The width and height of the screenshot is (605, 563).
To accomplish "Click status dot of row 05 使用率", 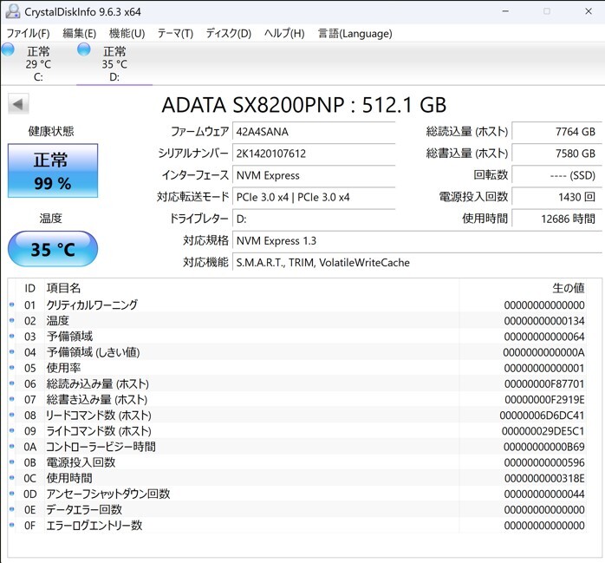I will pos(11,368).
